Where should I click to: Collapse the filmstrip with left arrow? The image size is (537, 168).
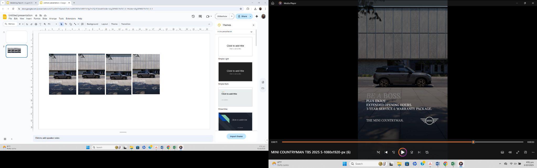coord(12,139)
